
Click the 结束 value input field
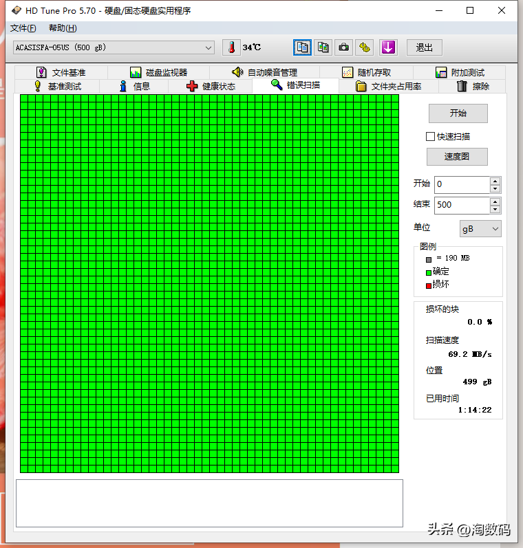(462, 205)
